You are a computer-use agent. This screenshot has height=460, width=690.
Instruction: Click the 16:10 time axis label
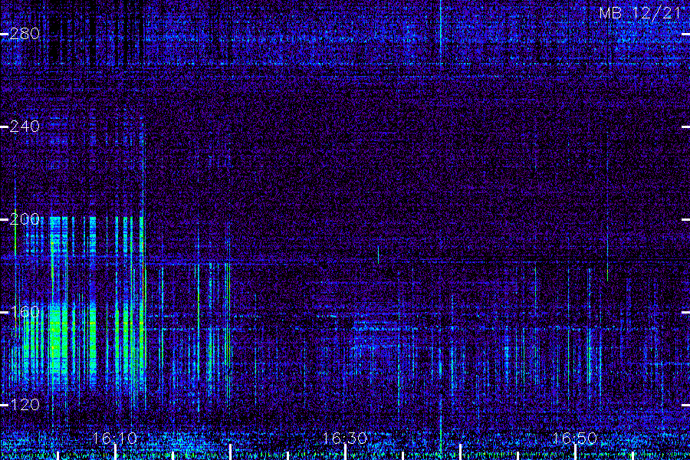(x=115, y=439)
